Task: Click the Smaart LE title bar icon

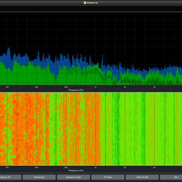Action: pyautogui.click(x=85, y=3)
